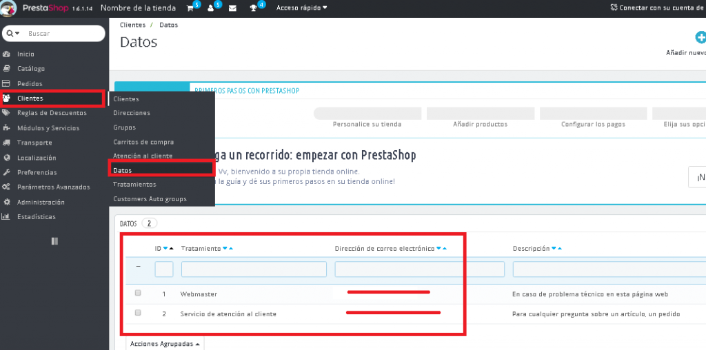Open Primeros pasos con PrestaShop tab
706x350 pixels.
[x=248, y=90]
